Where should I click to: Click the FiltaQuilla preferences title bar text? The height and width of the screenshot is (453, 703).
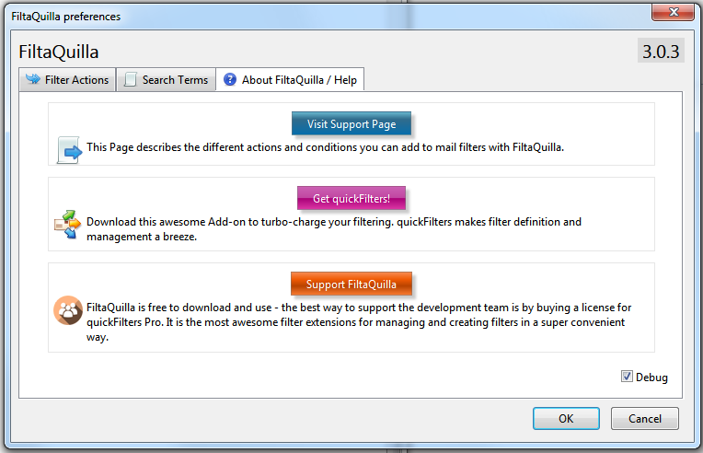(66, 17)
